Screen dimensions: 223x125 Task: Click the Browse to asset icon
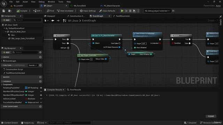[10, 11]
